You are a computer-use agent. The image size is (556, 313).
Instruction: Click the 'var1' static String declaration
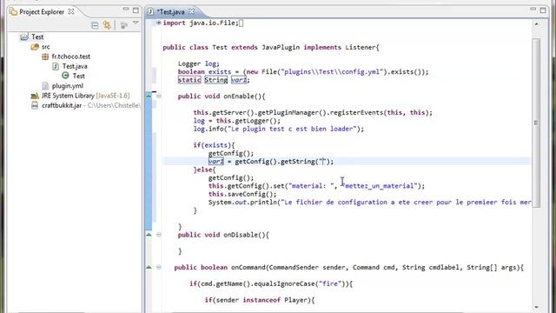[x=239, y=80]
